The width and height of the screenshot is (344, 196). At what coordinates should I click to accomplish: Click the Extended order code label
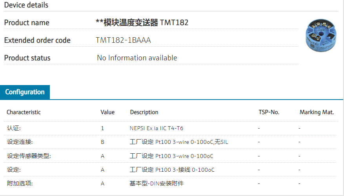[x=37, y=40]
